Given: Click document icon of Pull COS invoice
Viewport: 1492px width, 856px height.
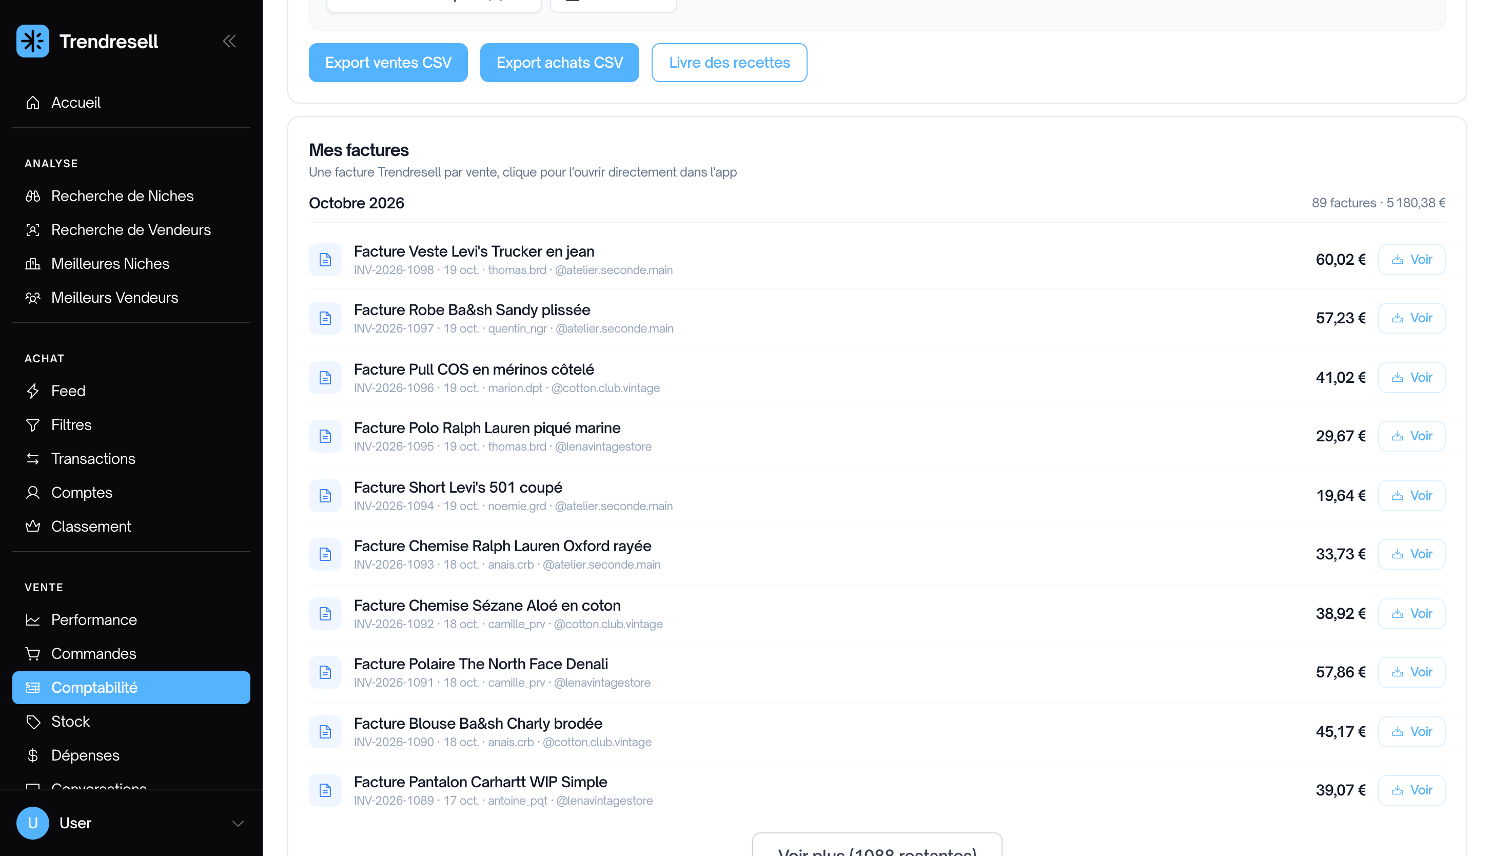Looking at the screenshot, I should point(325,377).
